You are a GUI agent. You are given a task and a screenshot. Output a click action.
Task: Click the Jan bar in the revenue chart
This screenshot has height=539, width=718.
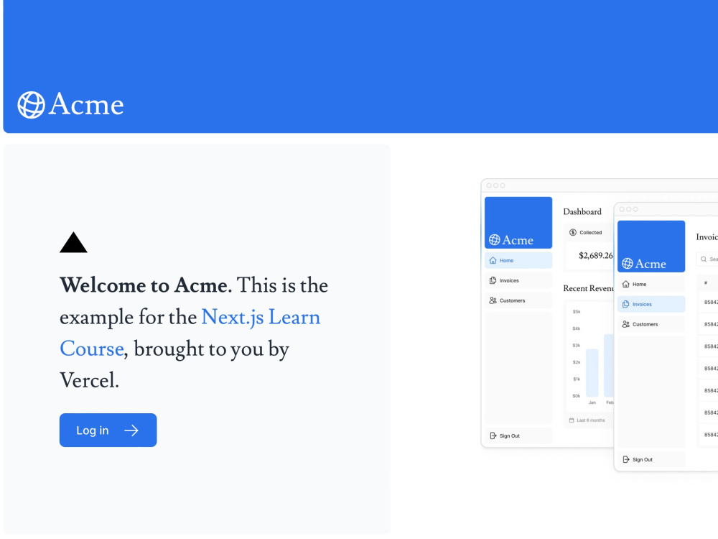(592, 372)
